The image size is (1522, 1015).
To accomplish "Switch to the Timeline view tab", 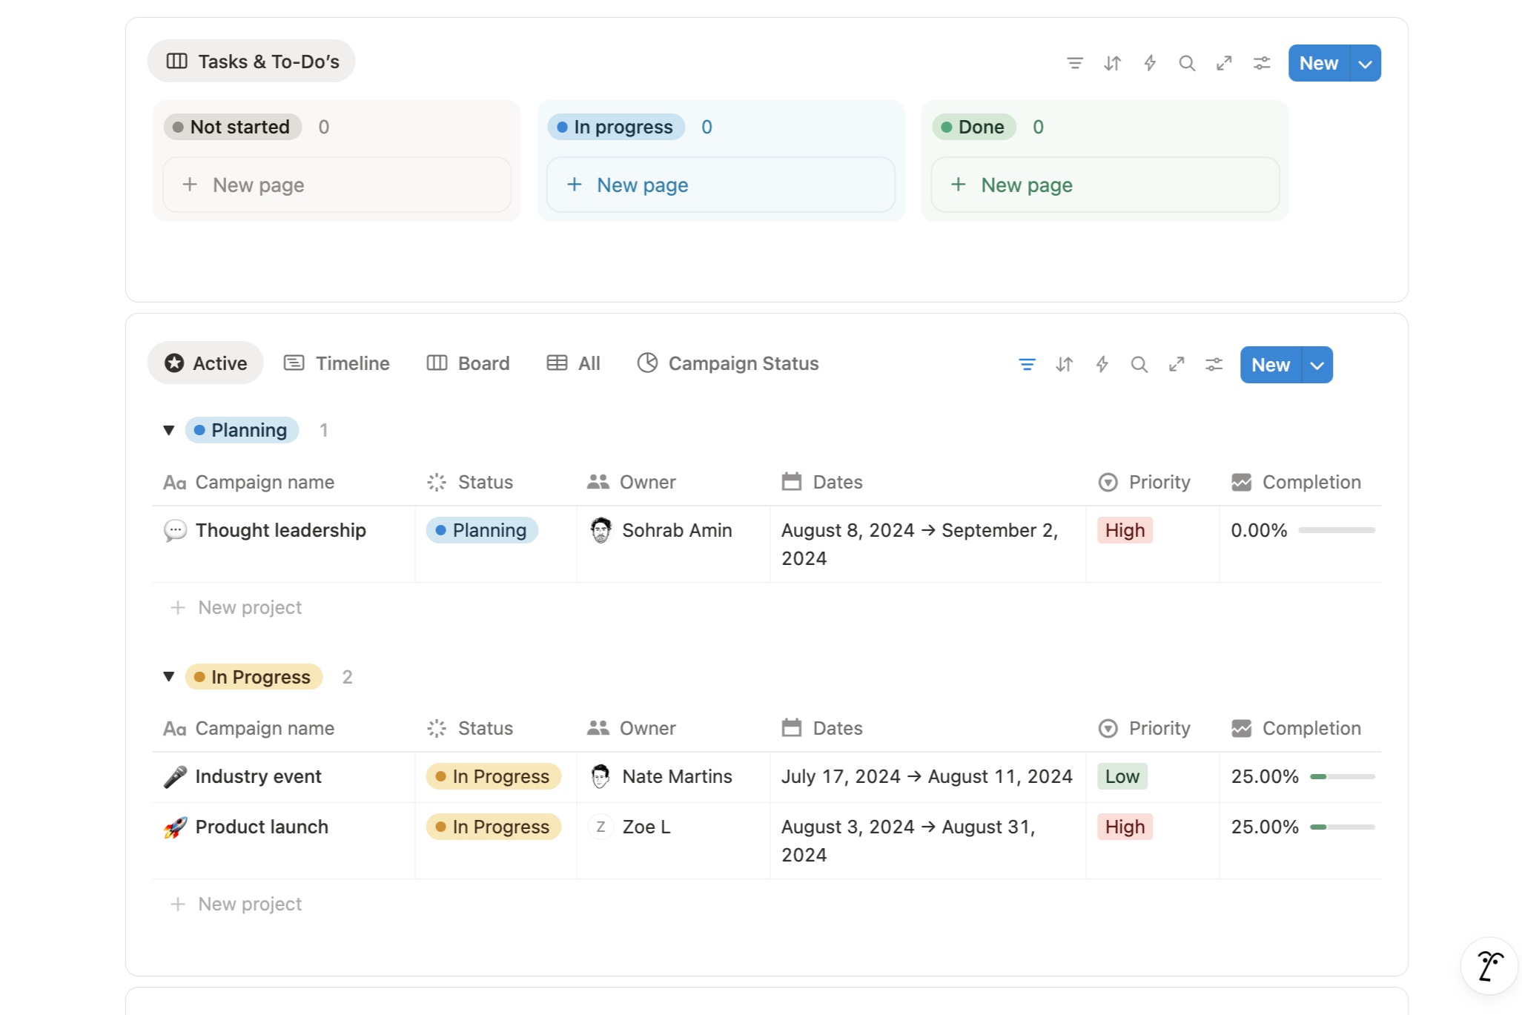I will click(x=337, y=363).
